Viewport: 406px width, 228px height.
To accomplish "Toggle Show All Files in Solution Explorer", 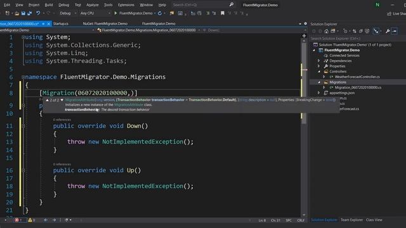I will pyautogui.click(x=367, y=31).
